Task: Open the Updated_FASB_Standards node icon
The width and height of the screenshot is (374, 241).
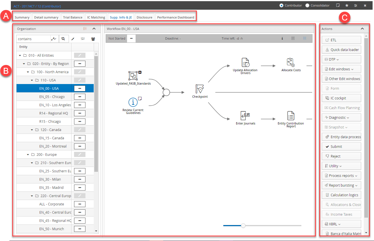Action: [x=133, y=76]
